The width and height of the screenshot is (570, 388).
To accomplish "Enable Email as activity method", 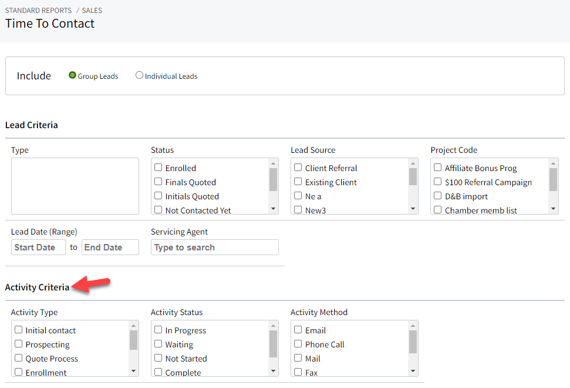I will 298,330.
